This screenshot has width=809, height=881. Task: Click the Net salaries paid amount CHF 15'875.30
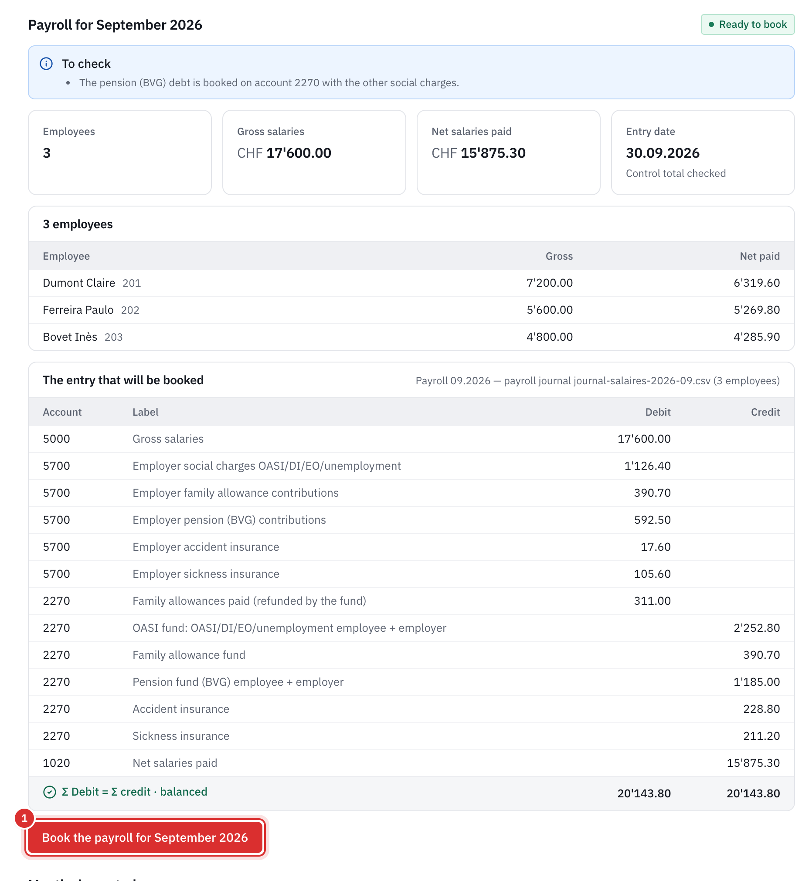[x=479, y=153]
